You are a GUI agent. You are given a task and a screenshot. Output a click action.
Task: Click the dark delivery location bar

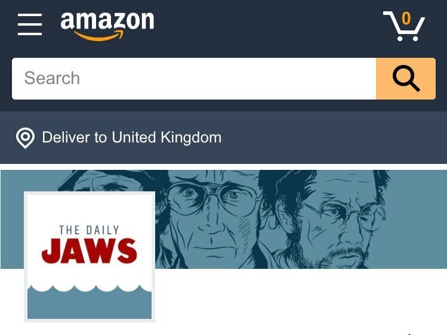pos(223,138)
